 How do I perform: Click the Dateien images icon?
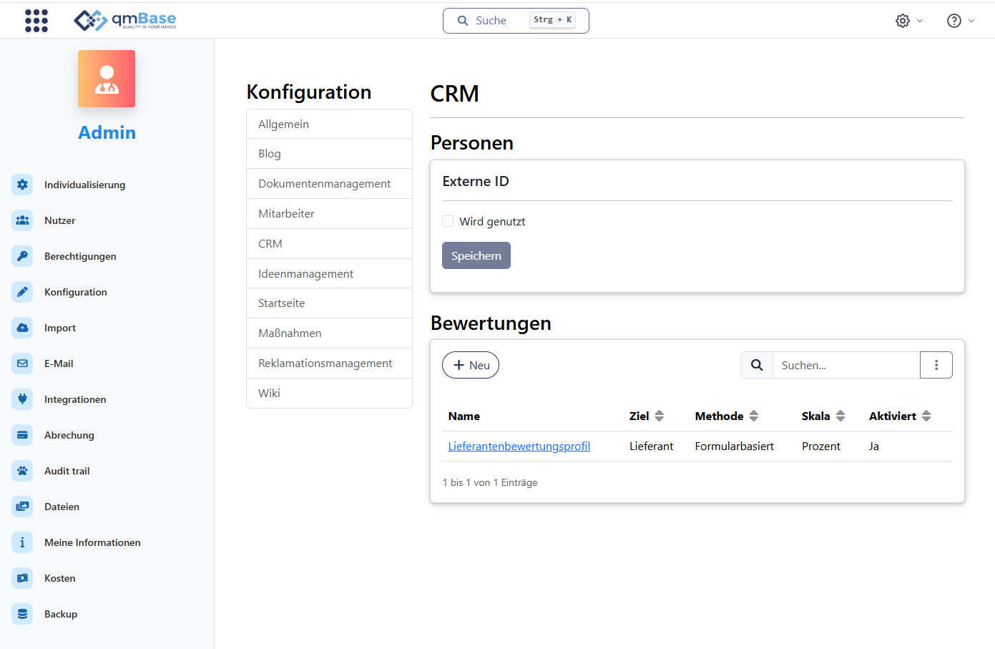click(x=22, y=507)
